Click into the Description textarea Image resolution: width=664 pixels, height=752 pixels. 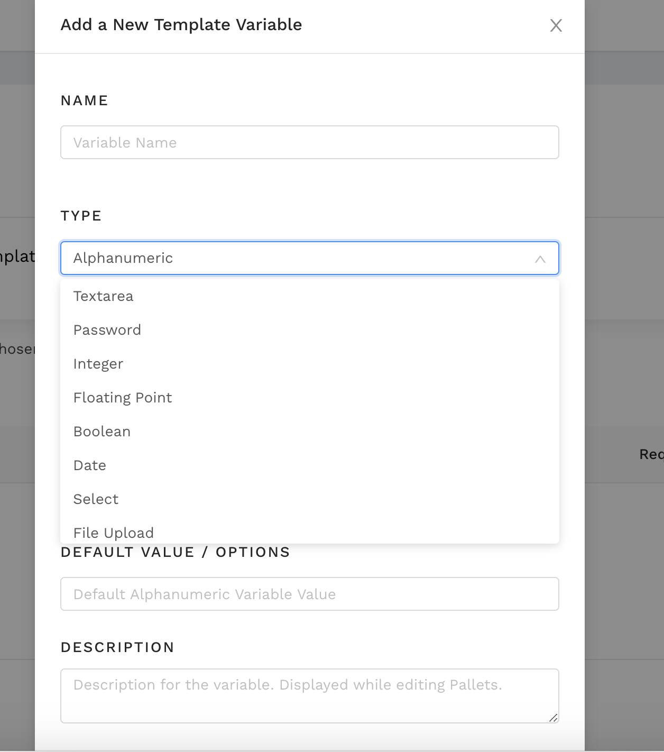309,695
